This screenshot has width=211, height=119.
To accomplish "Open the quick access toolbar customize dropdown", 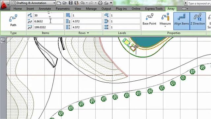I will [111, 3].
